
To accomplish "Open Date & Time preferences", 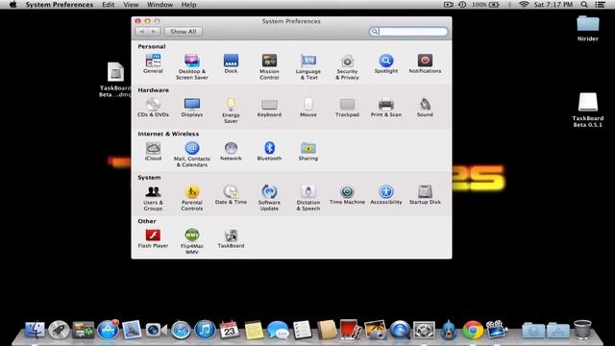I will [x=231, y=194].
